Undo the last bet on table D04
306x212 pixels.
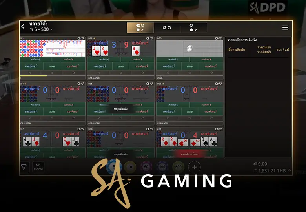52,118
